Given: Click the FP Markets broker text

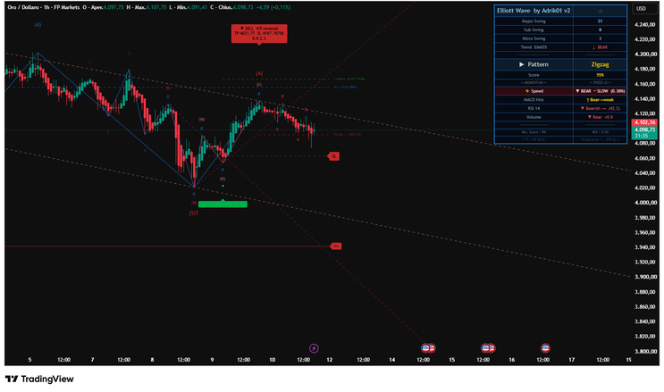Looking at the screenshot, I should pos(66,7).
